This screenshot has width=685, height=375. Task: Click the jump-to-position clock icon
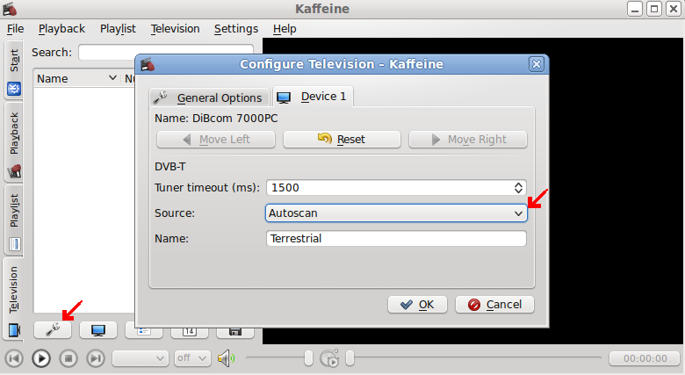[x=329, y=359]
